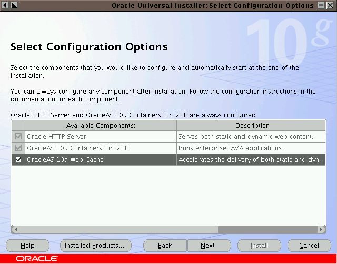Open Installed Products dialog
This screenshot has width=337, height=264.
(96, 246)
